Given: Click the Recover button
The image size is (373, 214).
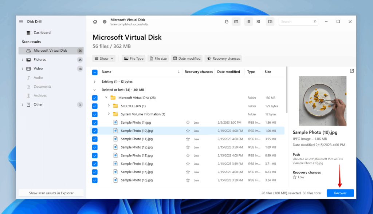Looking at the screenshot, I should click(x=340, y=193).
